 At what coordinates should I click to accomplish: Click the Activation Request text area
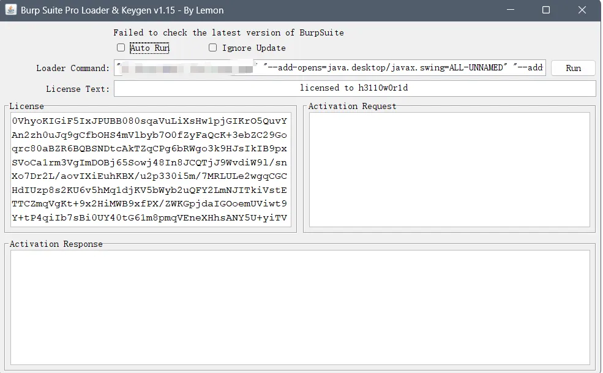click(449, 170)
